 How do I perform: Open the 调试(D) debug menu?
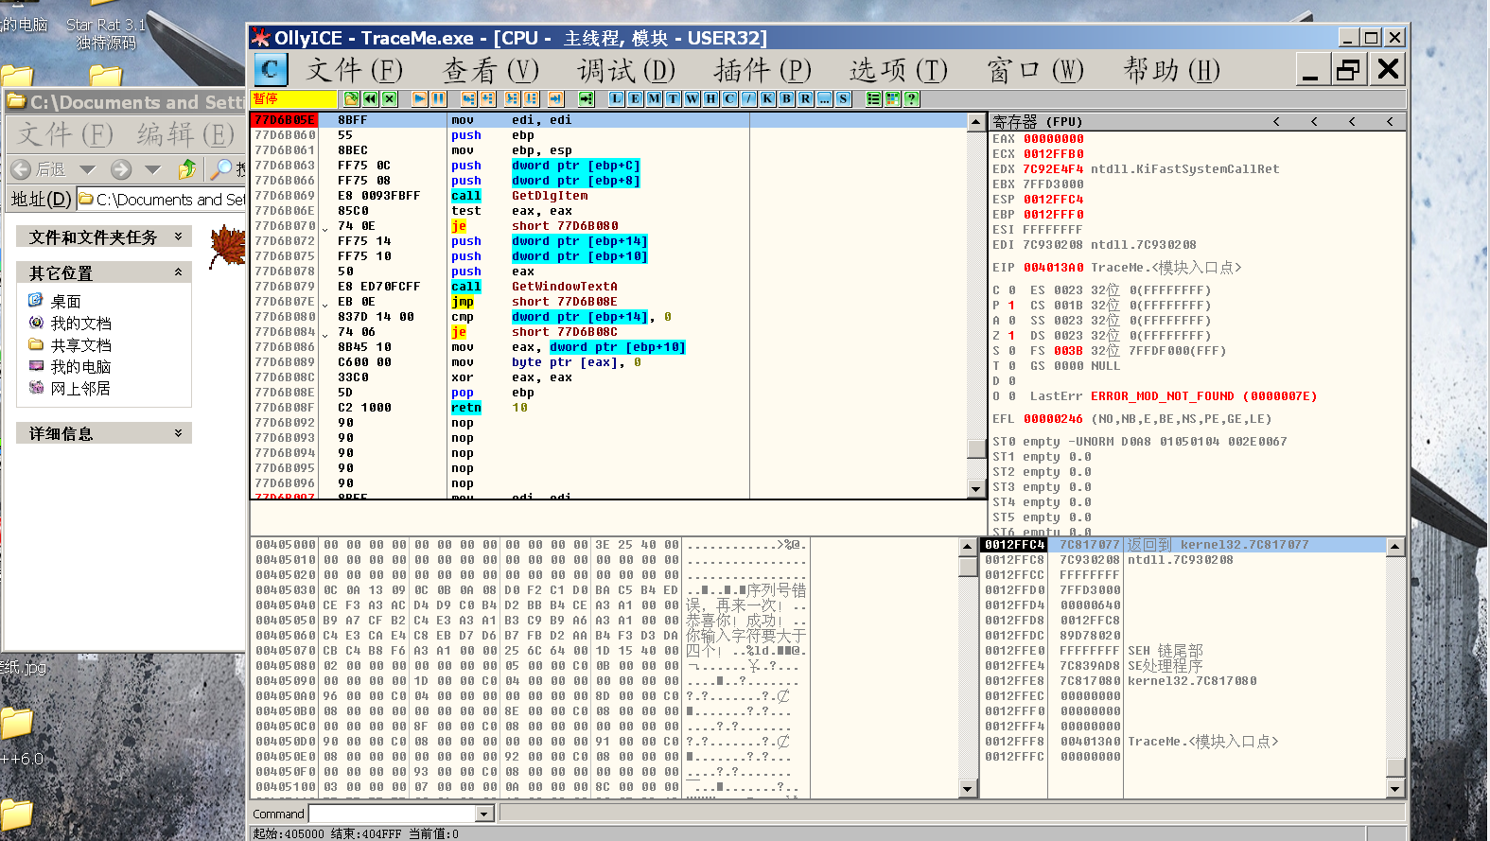coord(625,70)
